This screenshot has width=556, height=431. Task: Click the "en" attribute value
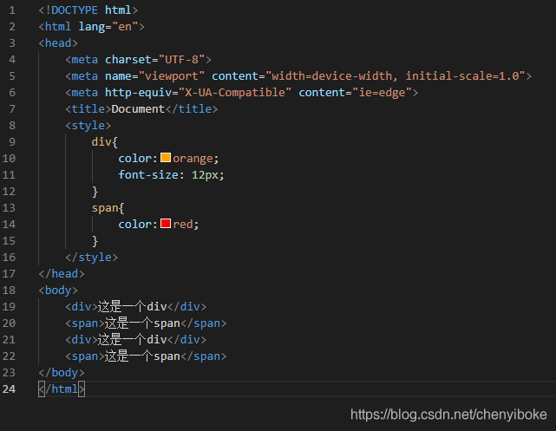pos(125,27)
